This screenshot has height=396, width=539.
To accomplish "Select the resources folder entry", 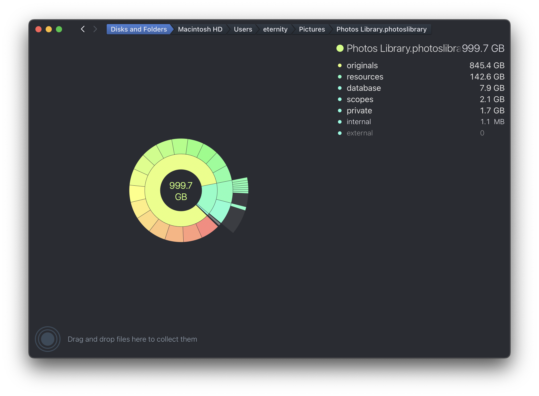I will point(365,77).
